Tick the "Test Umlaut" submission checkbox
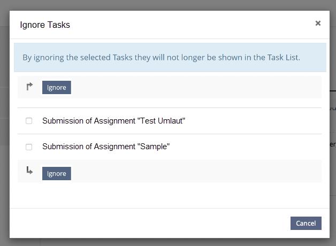The height and width of the screenshot is (246, 336). tap(29, 121)
